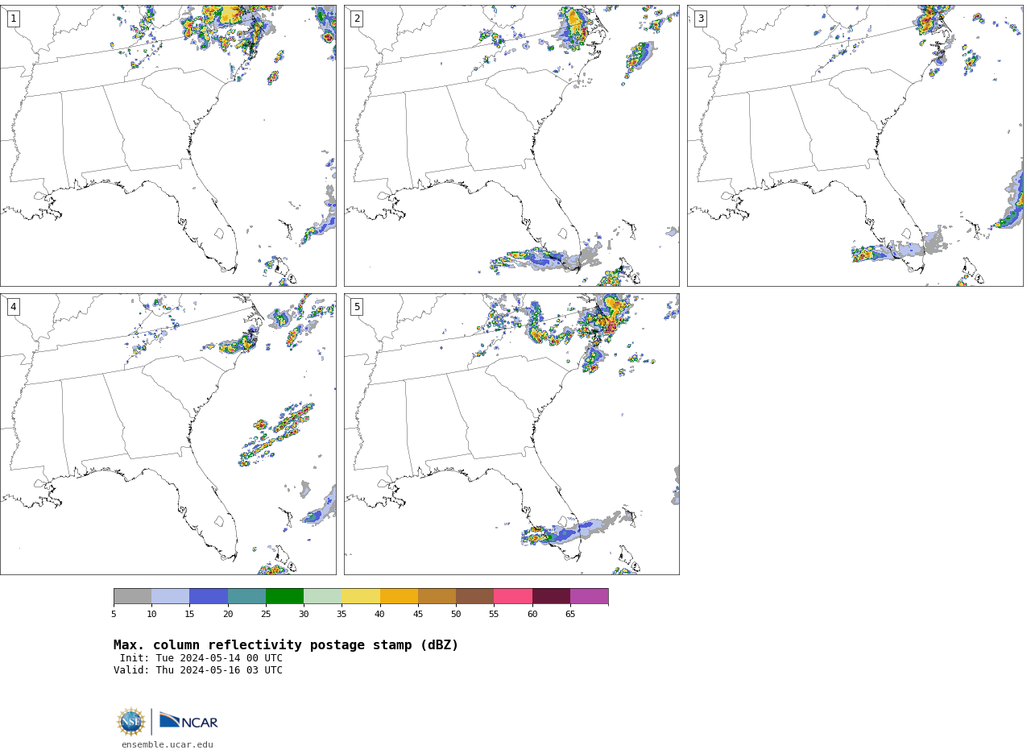
Task: Select the teal 20-25 dBZ swatch
Action: 246,596
